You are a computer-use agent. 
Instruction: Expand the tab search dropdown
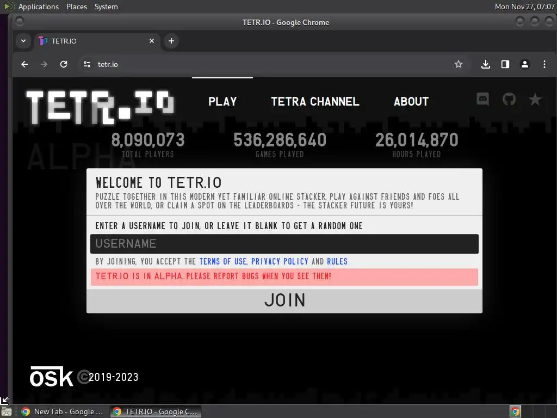(x=23, y=41)
